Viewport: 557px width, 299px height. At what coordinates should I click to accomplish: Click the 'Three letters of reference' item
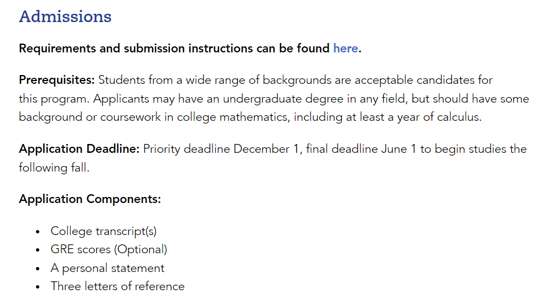[118, 286]
